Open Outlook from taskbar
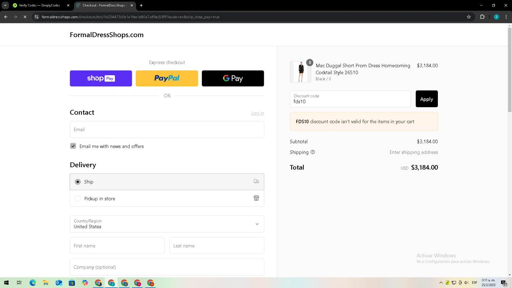 pos(59,283)
